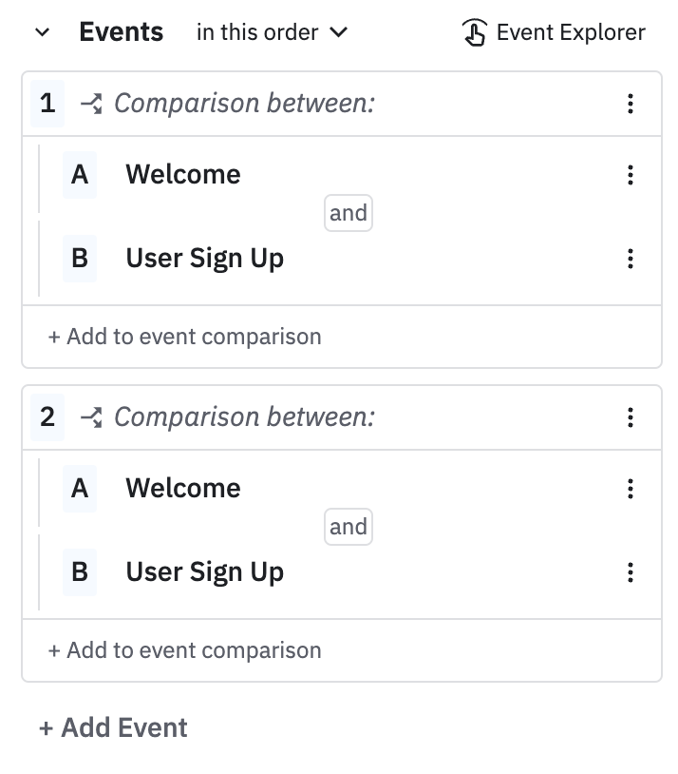Open options menu for User Sign Up in comparison 1

pyautogui.click(x=631, y=259)
